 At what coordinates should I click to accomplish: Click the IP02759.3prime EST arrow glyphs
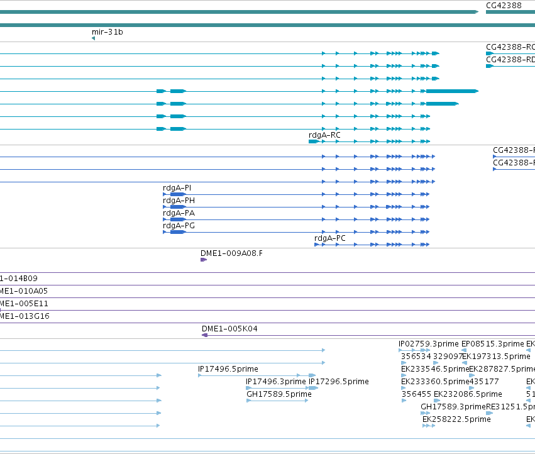pyautogui.click(x=414, y=350)
